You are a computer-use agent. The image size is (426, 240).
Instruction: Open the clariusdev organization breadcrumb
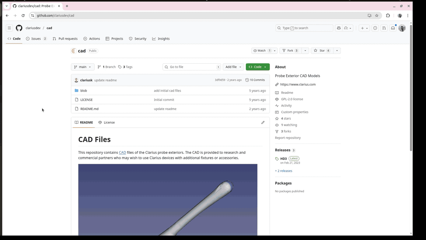click(x=33, y=28)
